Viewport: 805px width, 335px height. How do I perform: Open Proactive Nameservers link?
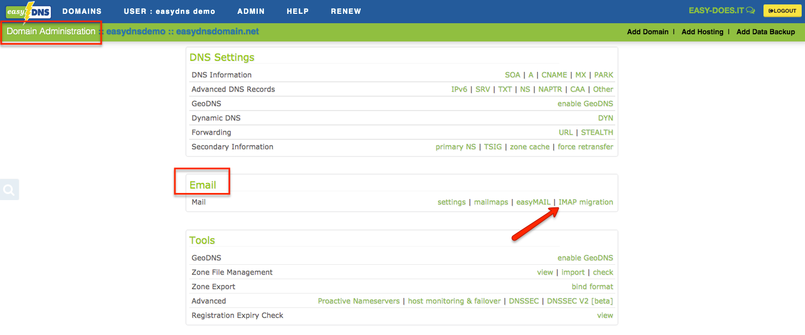point(359,301)
